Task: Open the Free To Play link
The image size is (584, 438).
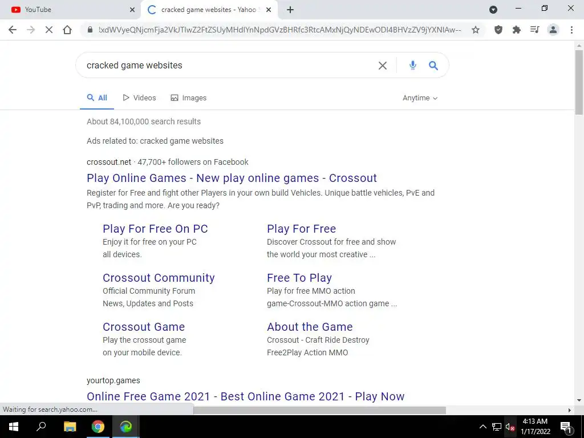Action: pos(299,278)
